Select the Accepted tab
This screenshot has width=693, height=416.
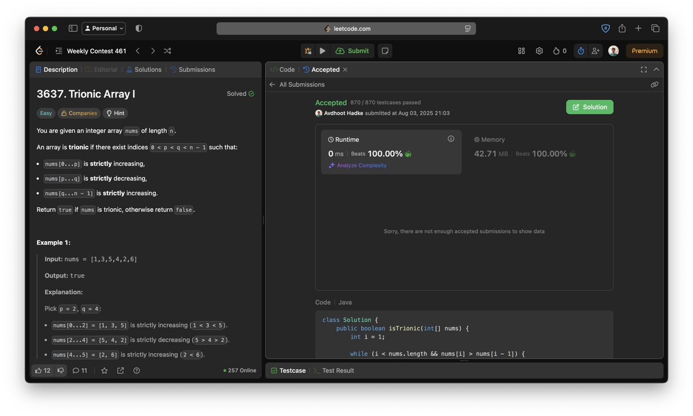[x=321, y=70]
